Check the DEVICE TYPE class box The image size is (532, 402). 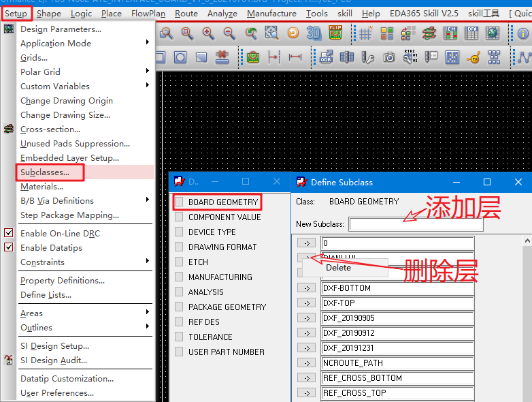pos(179,232)
